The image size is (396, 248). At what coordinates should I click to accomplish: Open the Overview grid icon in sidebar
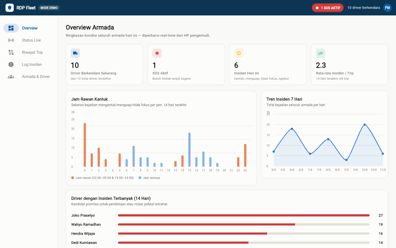tap(11, 28)
